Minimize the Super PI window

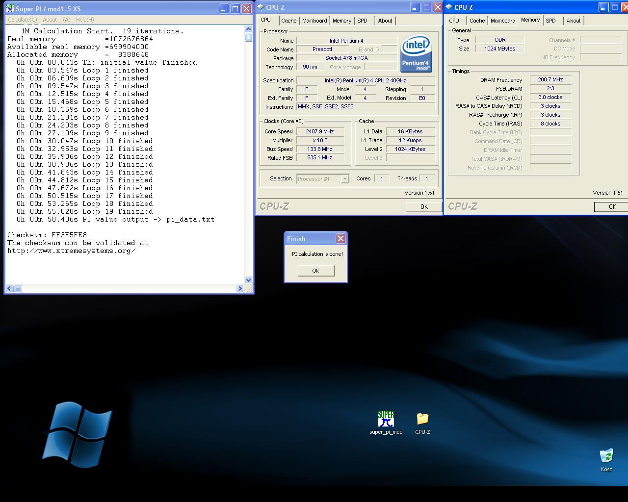pos(223,8)
